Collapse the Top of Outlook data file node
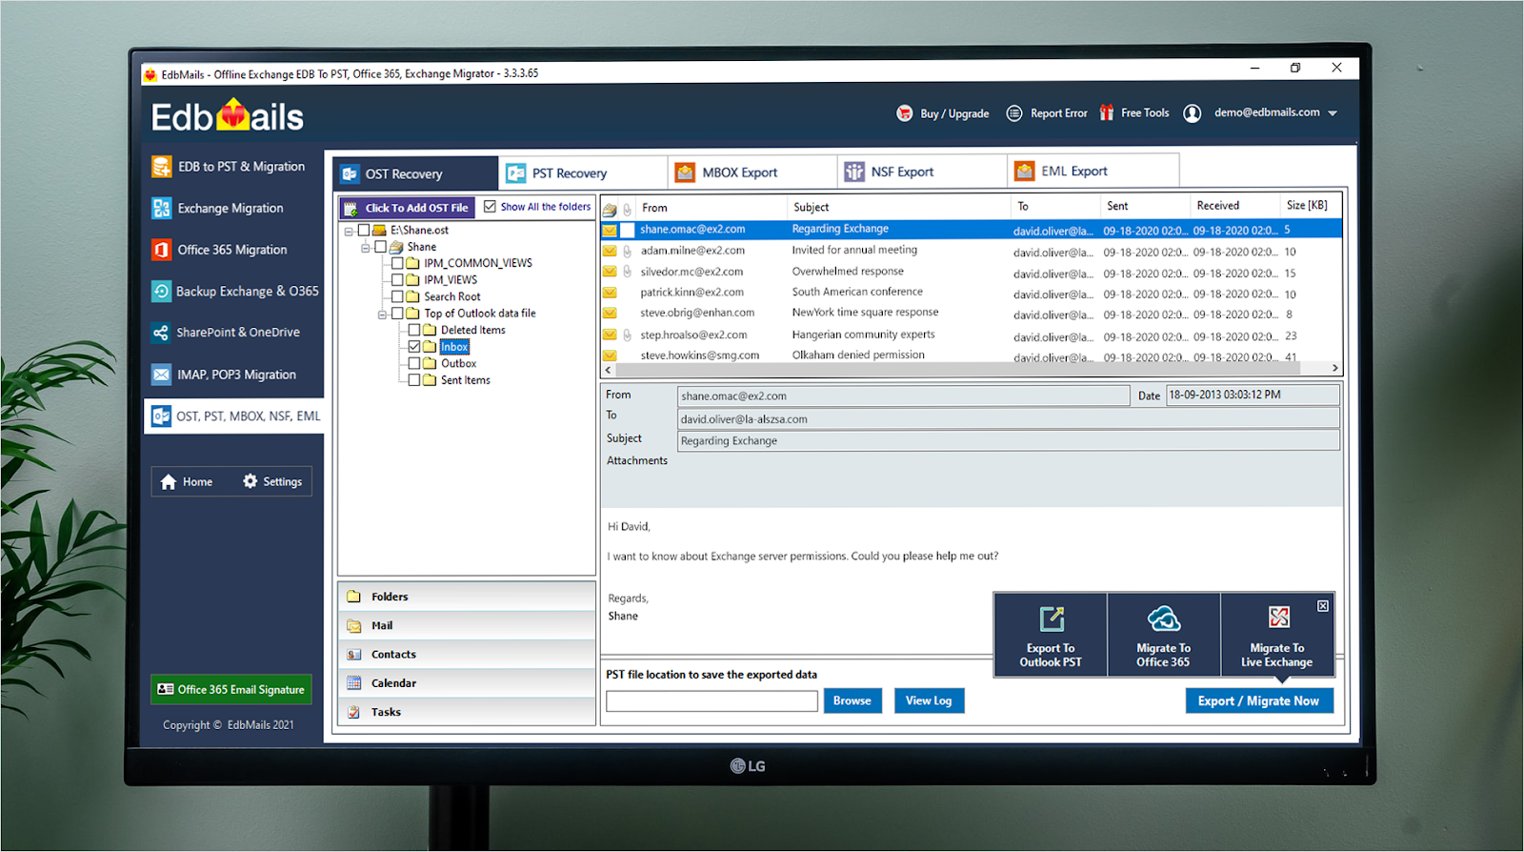1524x852 pixels. pyautogui.click(x=383, y=314)
